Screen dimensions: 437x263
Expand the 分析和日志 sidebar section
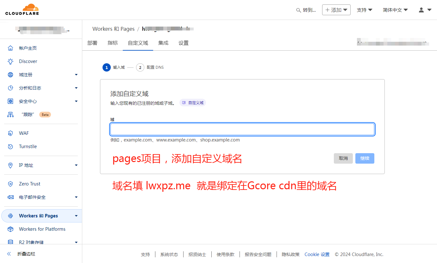point(76,88)
